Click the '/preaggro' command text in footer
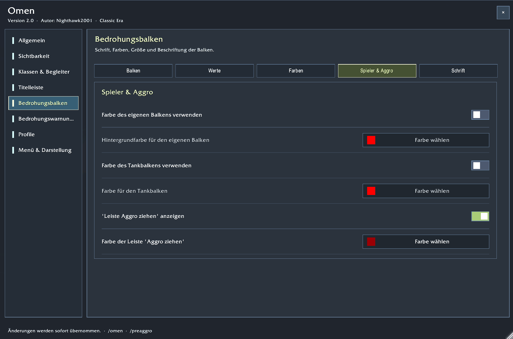This screenshot has width=513, height=339. [x=141, y=331]
